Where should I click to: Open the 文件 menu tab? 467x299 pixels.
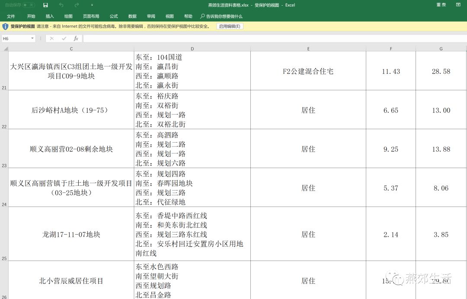(11, 16)
